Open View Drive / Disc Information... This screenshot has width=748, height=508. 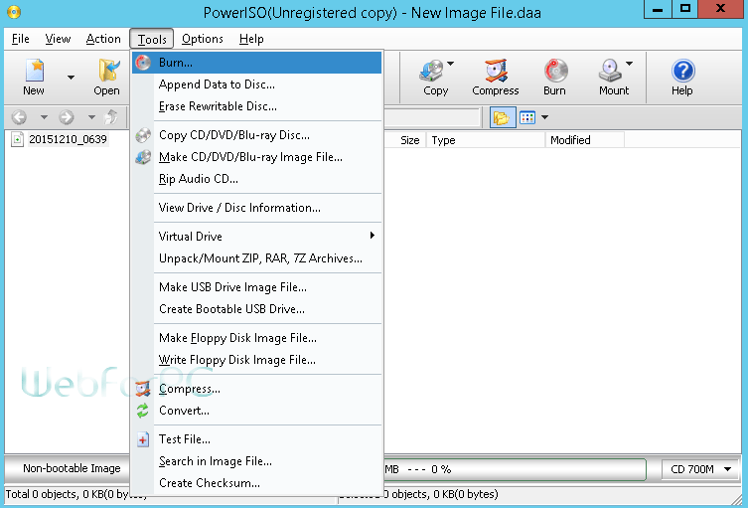click(x=256, y=208)
